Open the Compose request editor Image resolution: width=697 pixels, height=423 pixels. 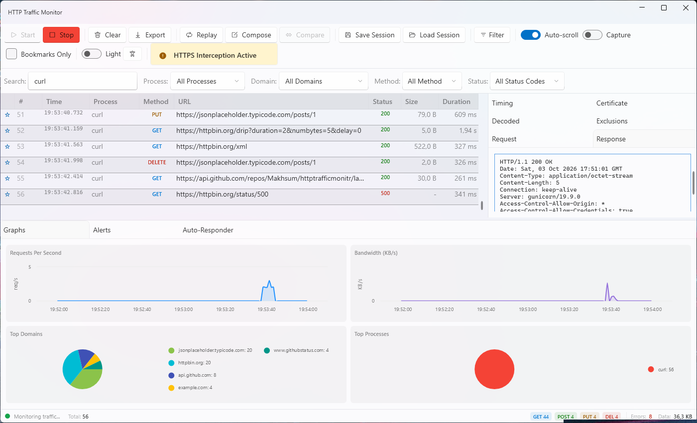251,35
